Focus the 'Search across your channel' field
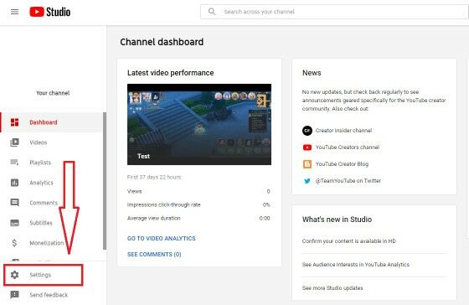This screenshot has width=469, height=305. click(x=334, y=12)
